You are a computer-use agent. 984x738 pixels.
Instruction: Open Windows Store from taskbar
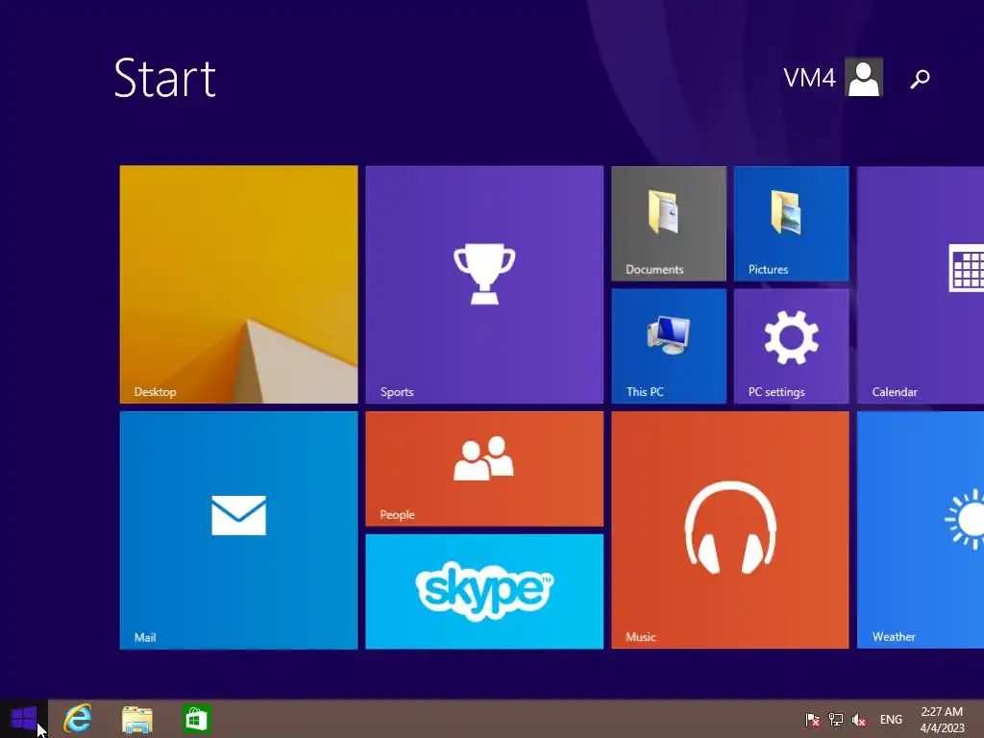(x=196, y=719)
